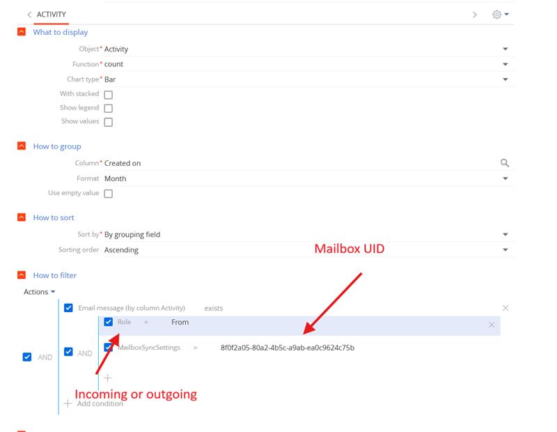Expand the Format Month dropdown
This screenshot has height=432, width=557.
click(x=505, y=178)
